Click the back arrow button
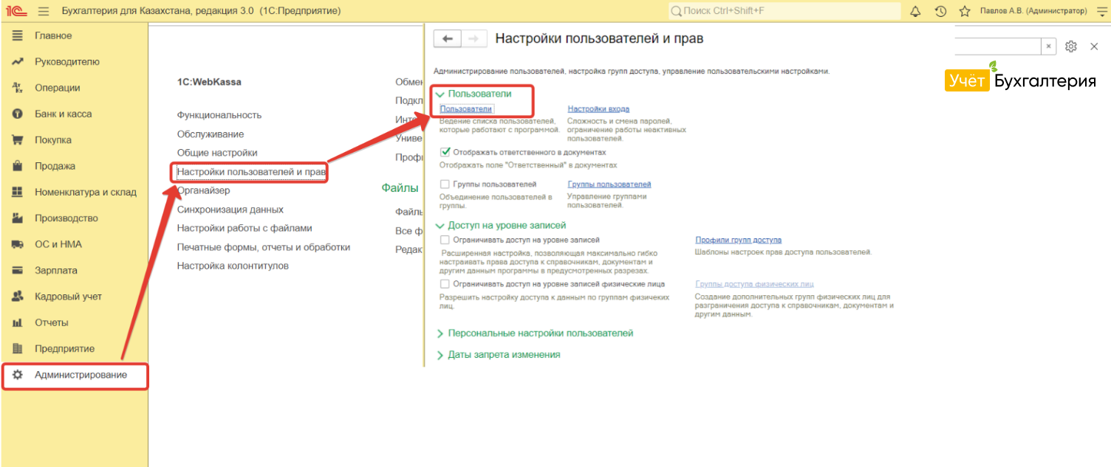This screenshot has width=1111, height=467. (x=447, y=39)
